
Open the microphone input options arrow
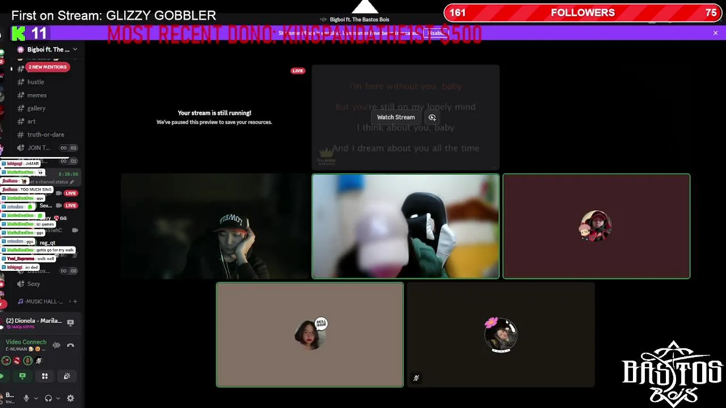coord(36,398)
